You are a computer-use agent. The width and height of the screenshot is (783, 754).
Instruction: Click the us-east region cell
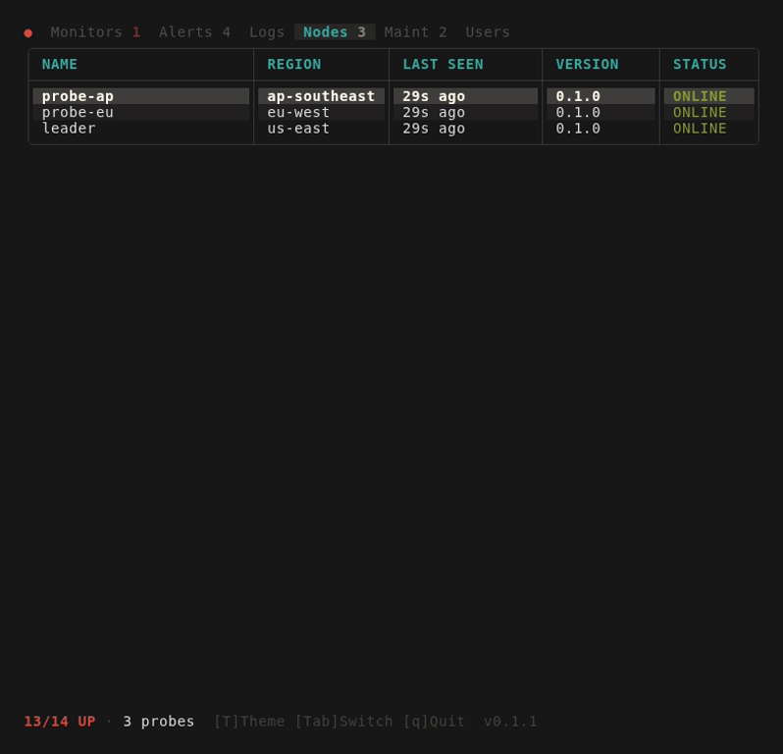pyautogui.click(x=321, y=128)
